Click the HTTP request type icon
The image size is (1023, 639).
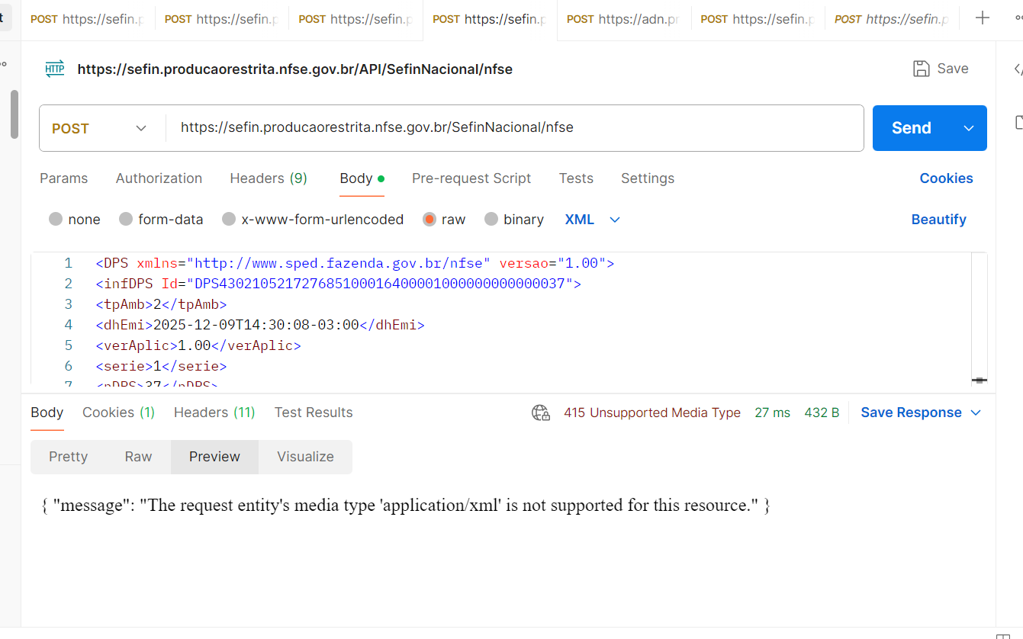click(55, 69)
